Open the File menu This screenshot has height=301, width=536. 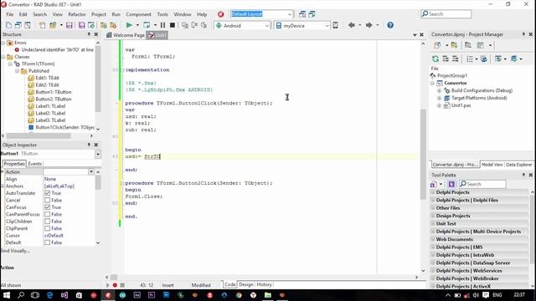10,14
